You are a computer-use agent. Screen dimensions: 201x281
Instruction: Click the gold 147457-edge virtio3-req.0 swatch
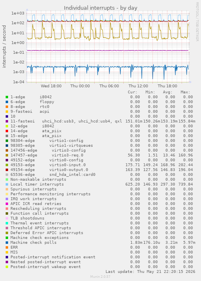click(7, 155)
